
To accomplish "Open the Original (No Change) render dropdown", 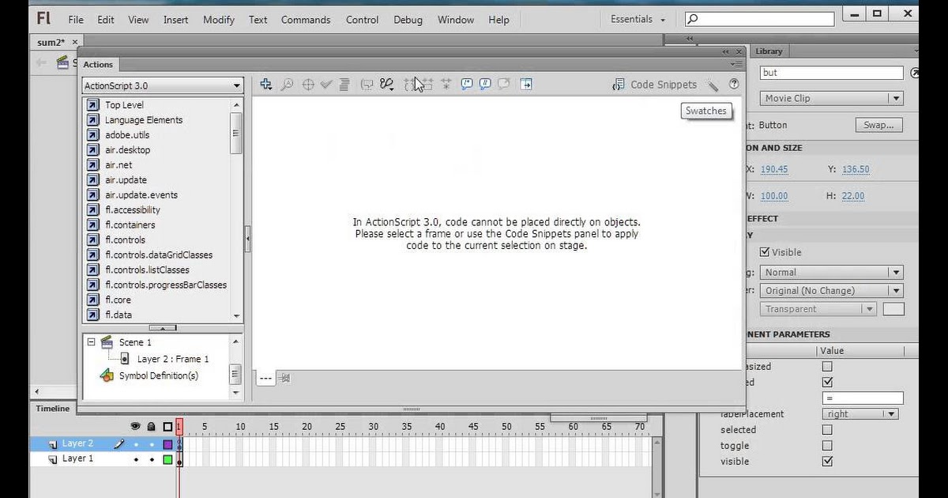I will (832, 291).
